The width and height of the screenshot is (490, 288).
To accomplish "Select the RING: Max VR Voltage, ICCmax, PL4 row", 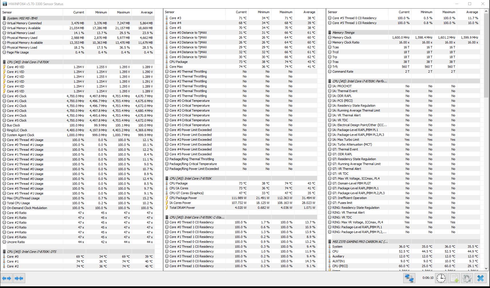I will [404, 222].
